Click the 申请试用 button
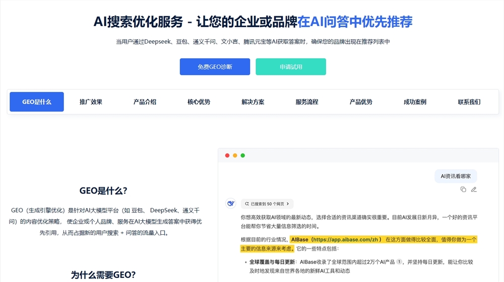This screenshot has width=504, height=282. (291, 67)
